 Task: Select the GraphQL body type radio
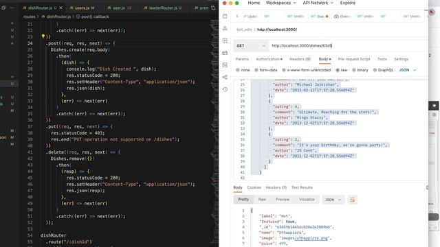(375, 70)
